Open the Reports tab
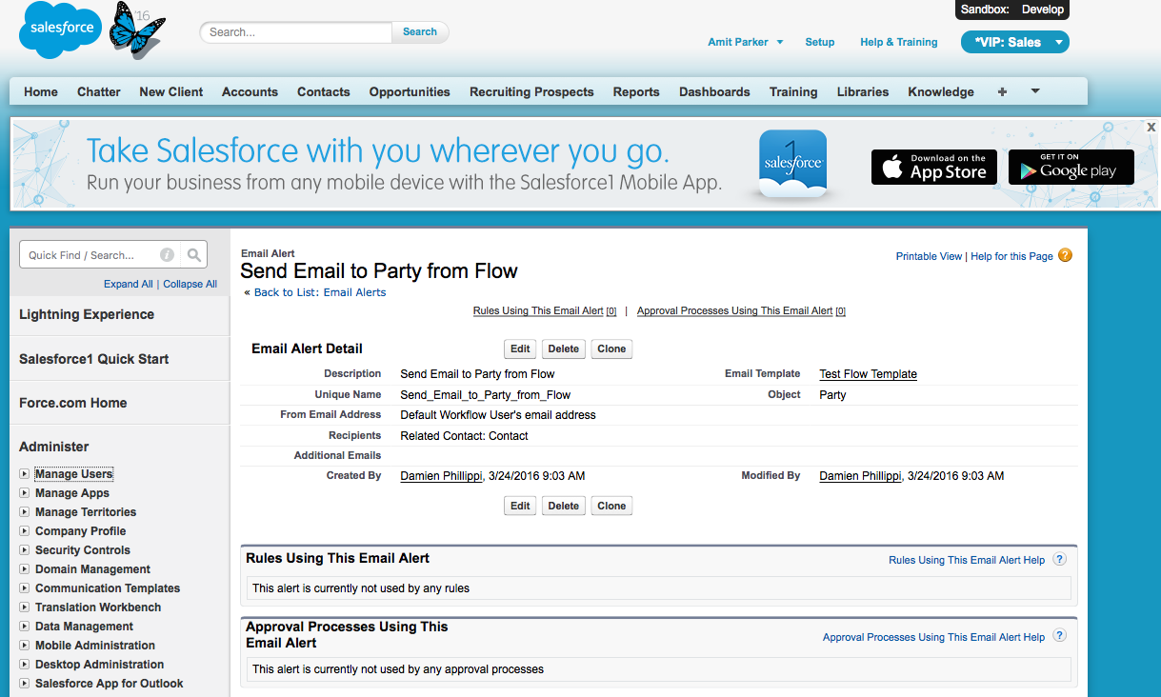The width and height of the screenshot is (1161, 697). pyautogui.click(x=636, y=92)
